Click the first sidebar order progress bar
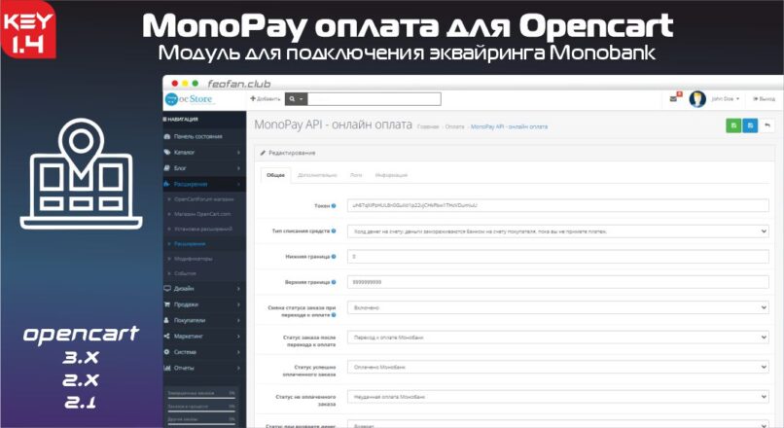Image resolution: width=784 pixels, height=428 pixels. click(201, 399)
